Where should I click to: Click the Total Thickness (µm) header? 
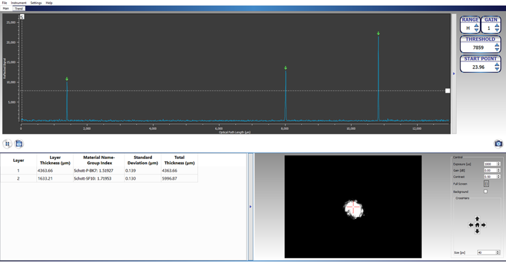click(179, 160)
